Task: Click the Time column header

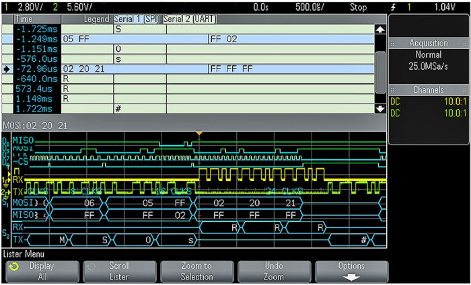Action: click(x=37, y=19)
